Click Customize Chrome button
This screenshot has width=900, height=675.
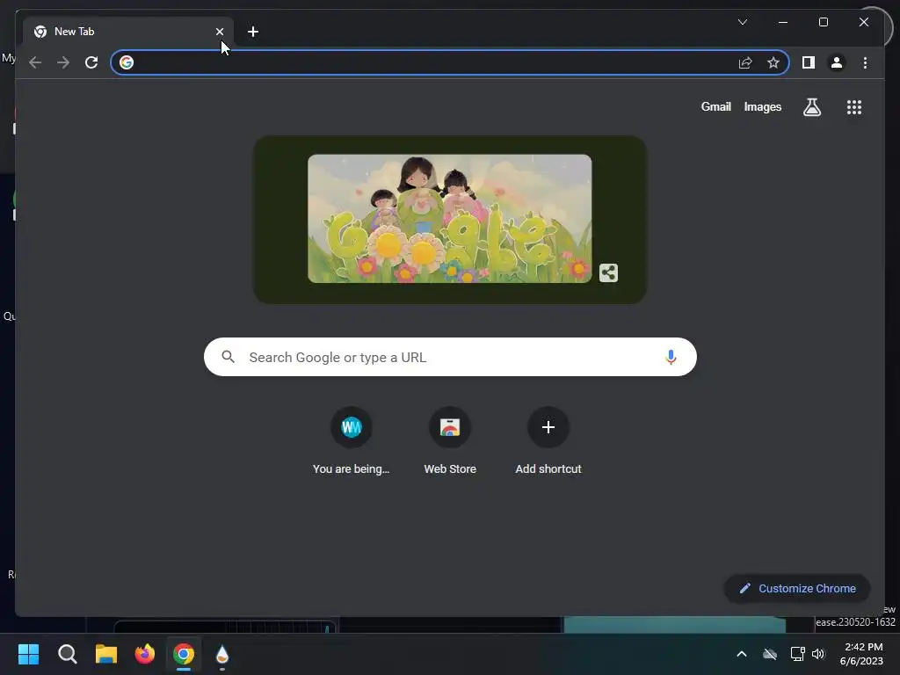point(797,588)
